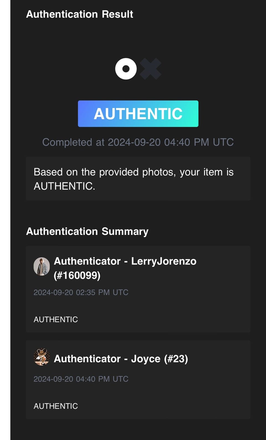Select Authenticator Joyce (#23) name
Screen dimensions: 266x440
121,359
